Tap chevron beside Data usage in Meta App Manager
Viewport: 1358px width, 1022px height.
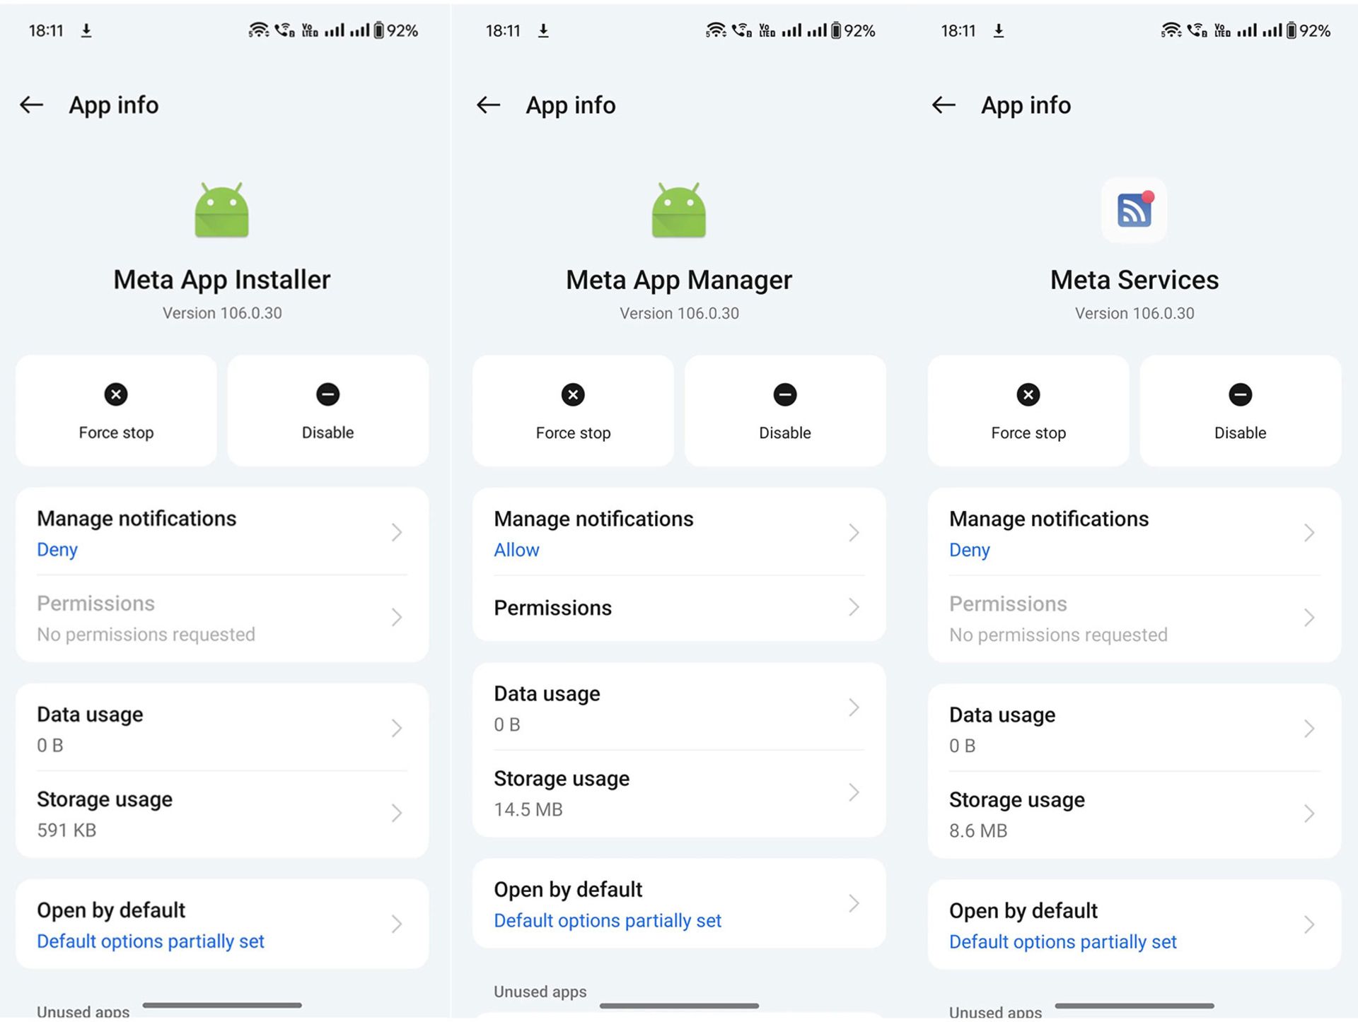pyautogui.click(x=854, y=707)
